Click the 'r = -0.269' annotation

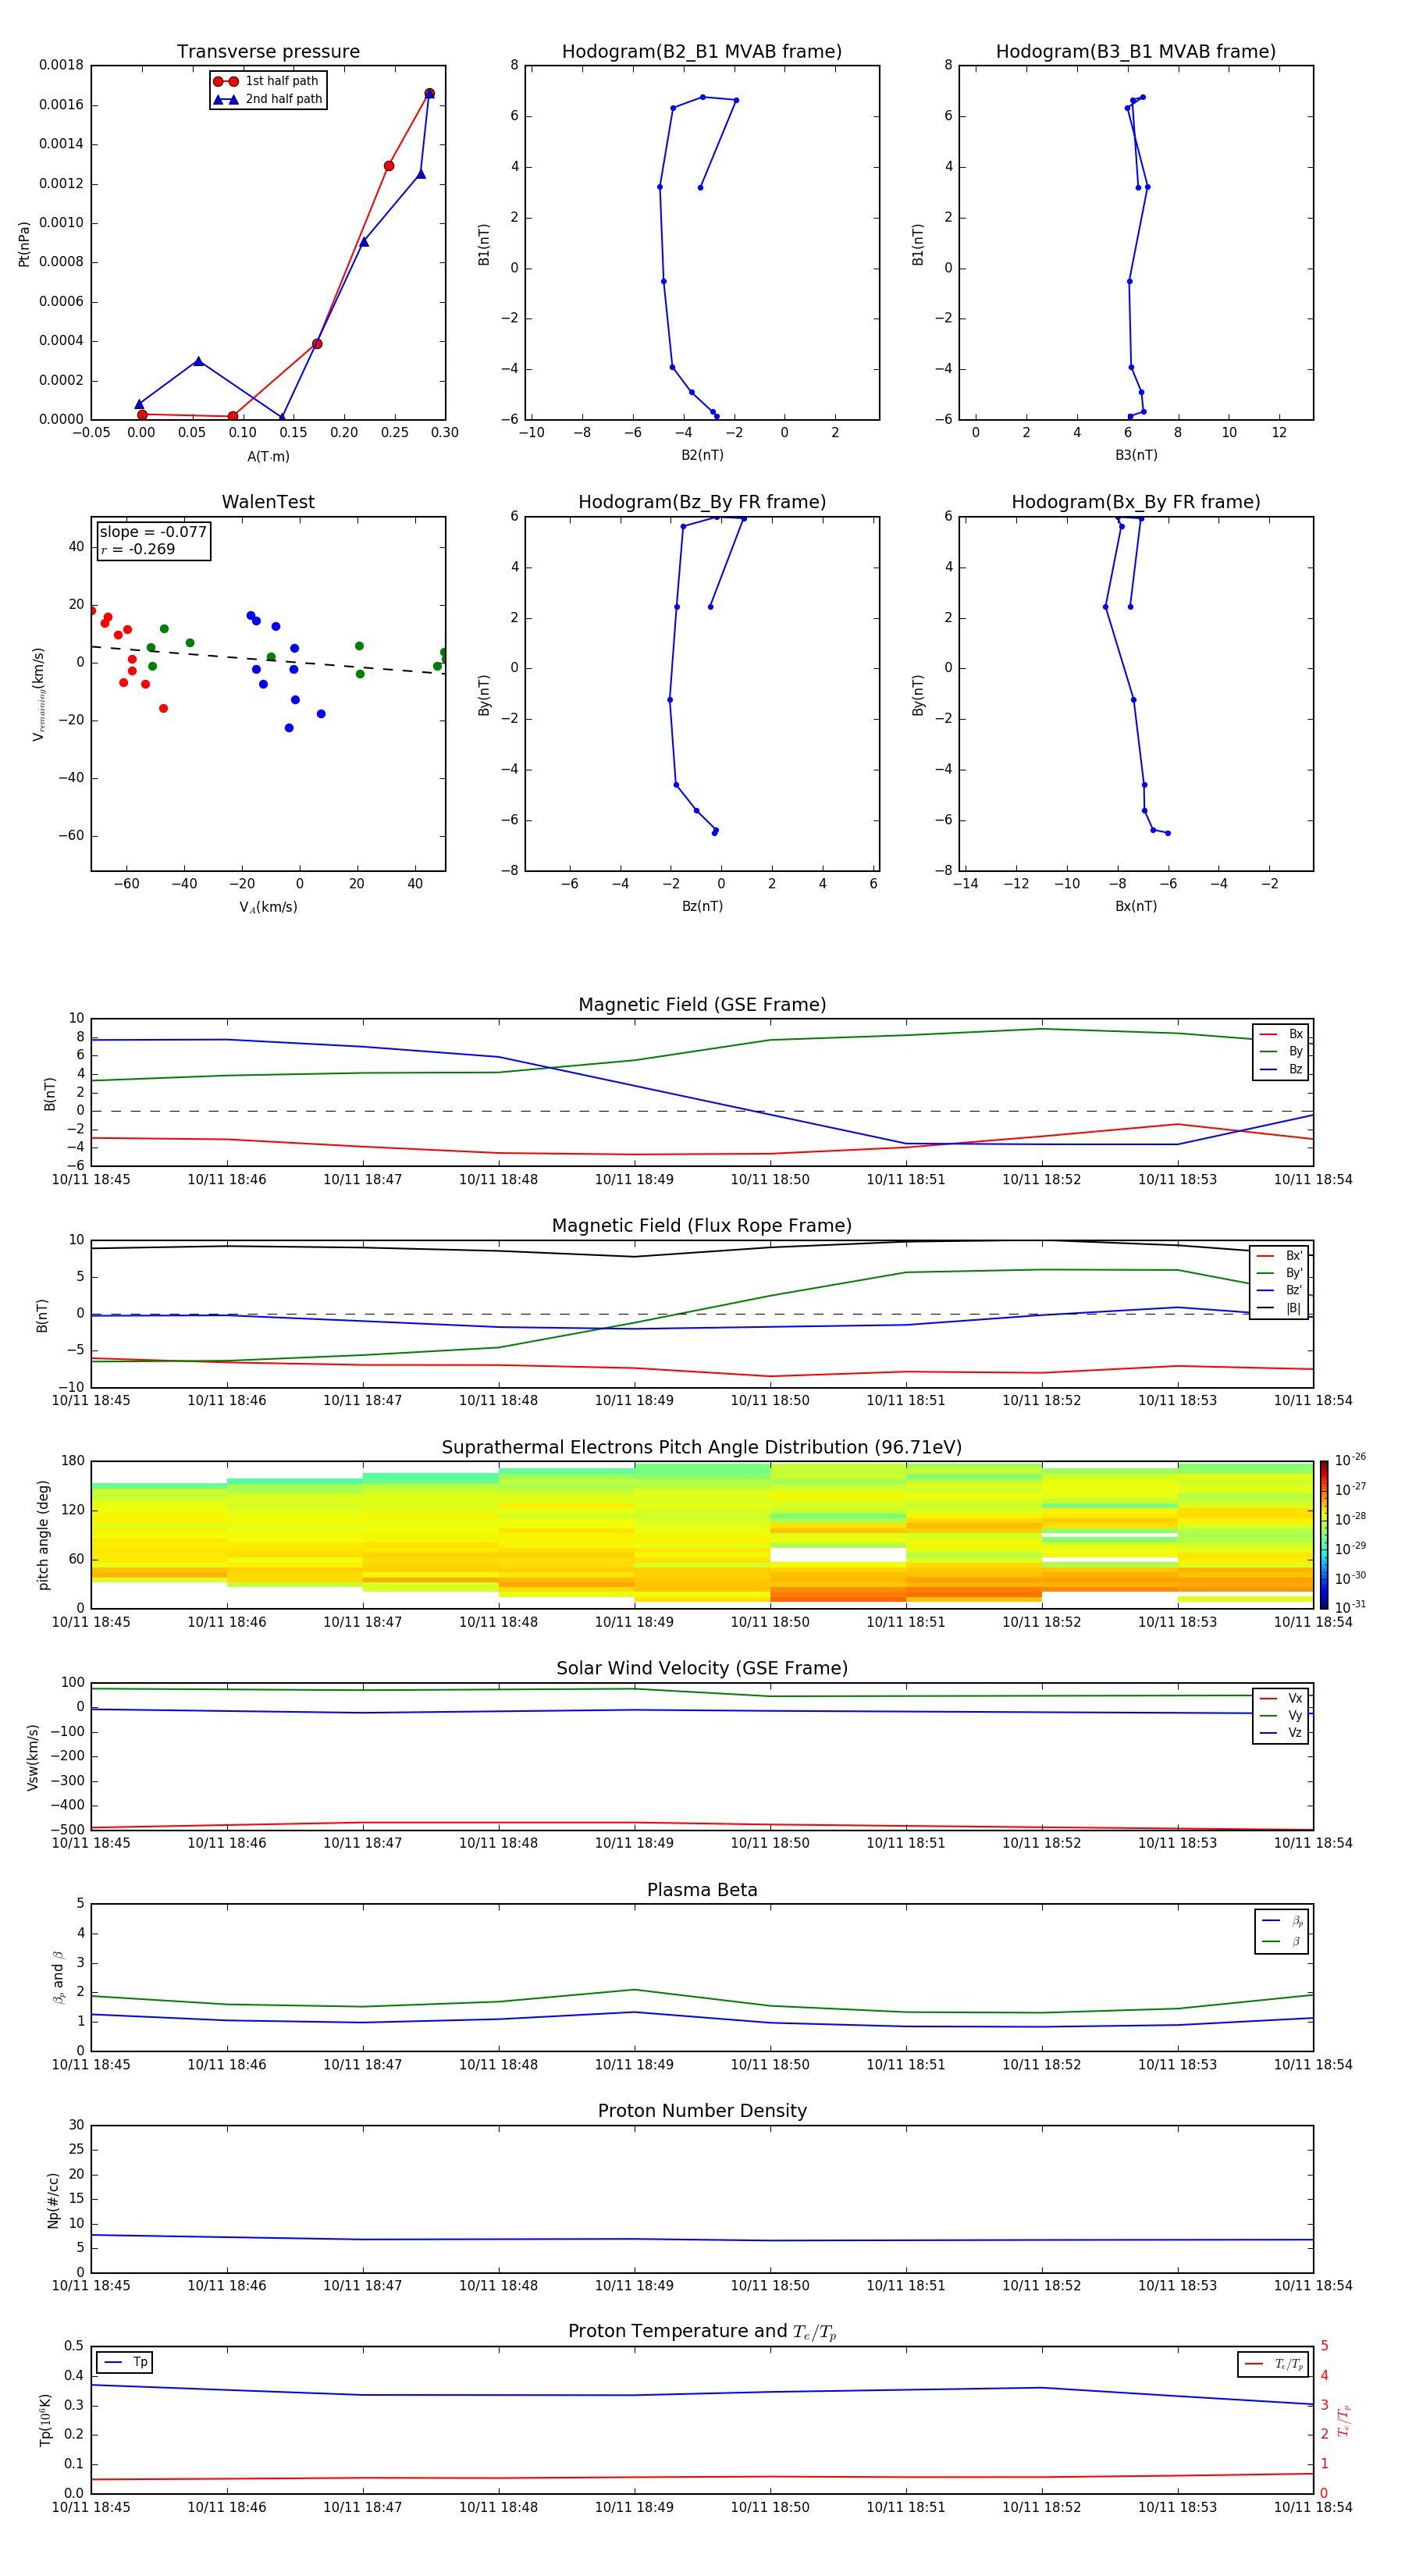138,549
